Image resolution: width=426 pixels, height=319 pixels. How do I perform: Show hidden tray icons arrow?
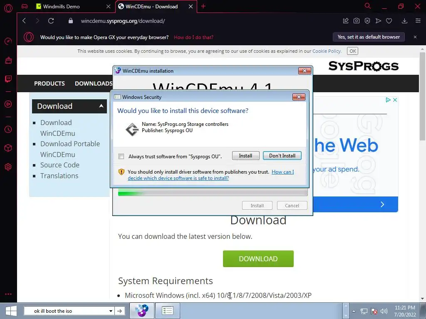[x=354, y=311]
